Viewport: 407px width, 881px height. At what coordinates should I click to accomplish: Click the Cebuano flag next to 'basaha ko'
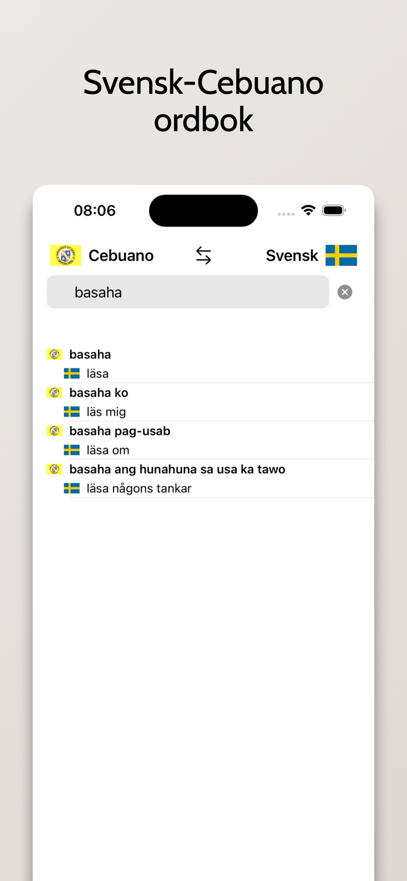[54, 392]
